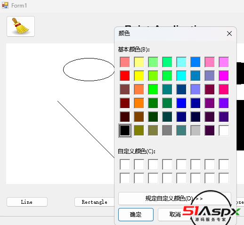Screen dimensions: 244x225
Task: Choose the white swatch in the bottom row
Action: pyautogui.click(x=224, y=130)
